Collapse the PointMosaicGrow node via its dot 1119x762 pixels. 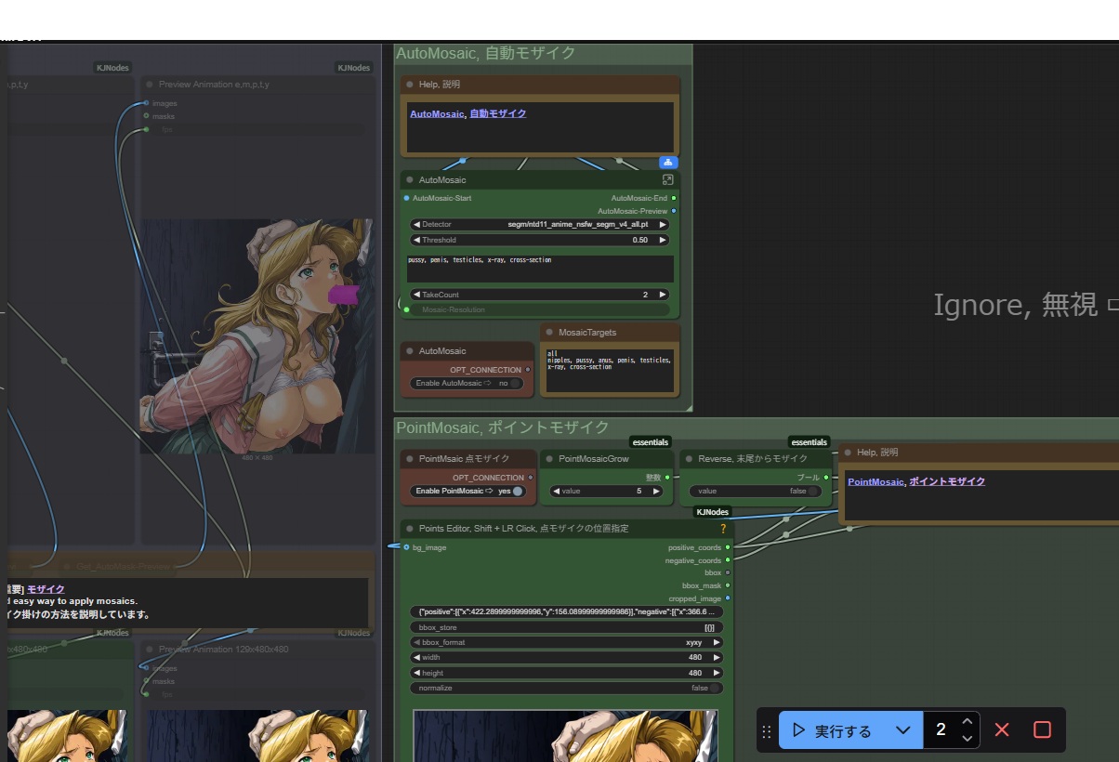(548, 458)
